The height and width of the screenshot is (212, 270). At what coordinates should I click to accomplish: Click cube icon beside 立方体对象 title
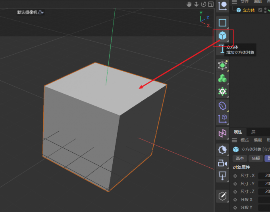click(236, 150)
